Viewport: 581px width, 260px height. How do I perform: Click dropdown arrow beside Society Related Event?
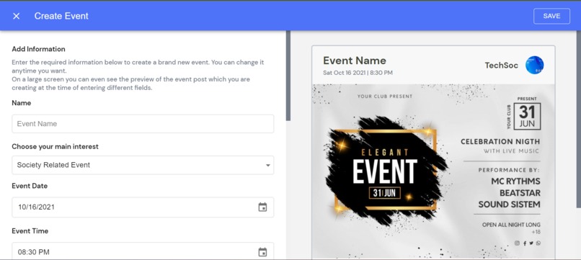coord(268,165)
